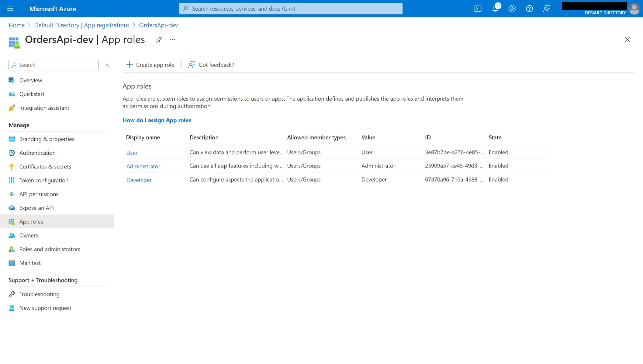Click the ID 07470a96-716a-4688 cell
643x364 pixels.
click(x=454, y=179)
